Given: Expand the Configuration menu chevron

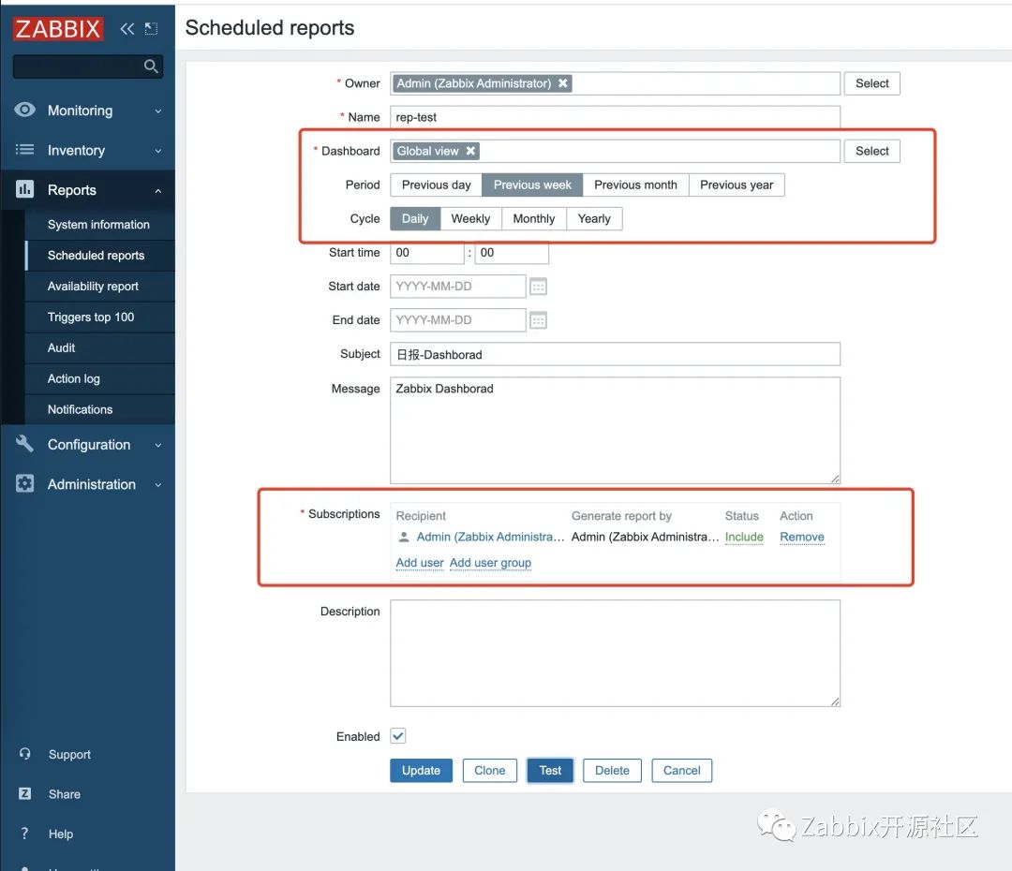Looking at the screenshot, I should tap(158, 445).
